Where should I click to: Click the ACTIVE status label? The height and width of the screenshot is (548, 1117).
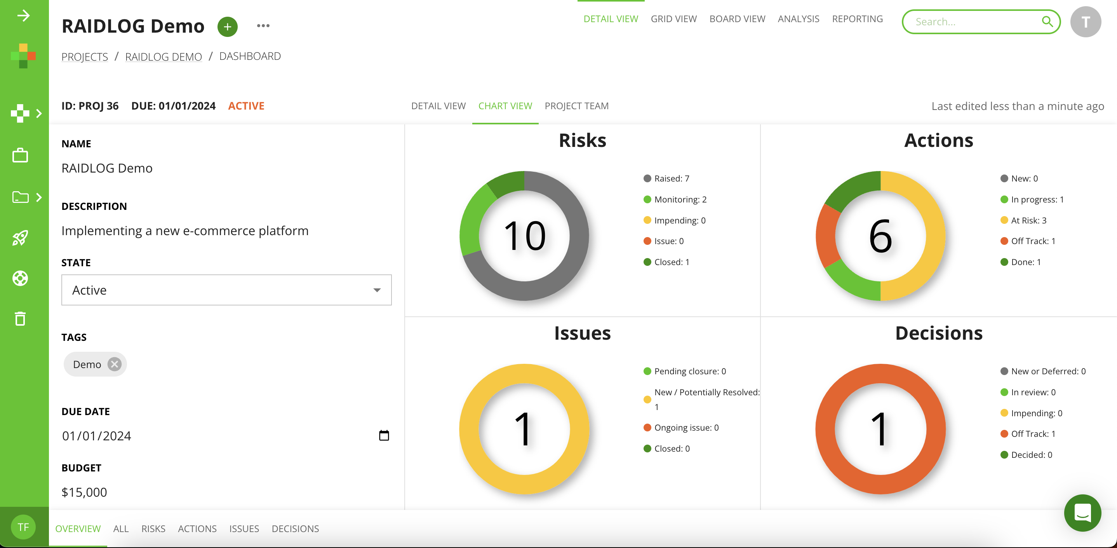pos(246,105)
